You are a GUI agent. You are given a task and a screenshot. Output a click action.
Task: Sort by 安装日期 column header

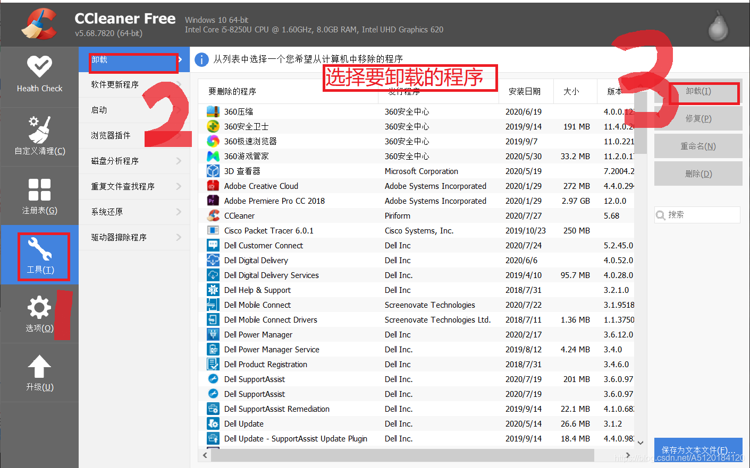[526, 91]
